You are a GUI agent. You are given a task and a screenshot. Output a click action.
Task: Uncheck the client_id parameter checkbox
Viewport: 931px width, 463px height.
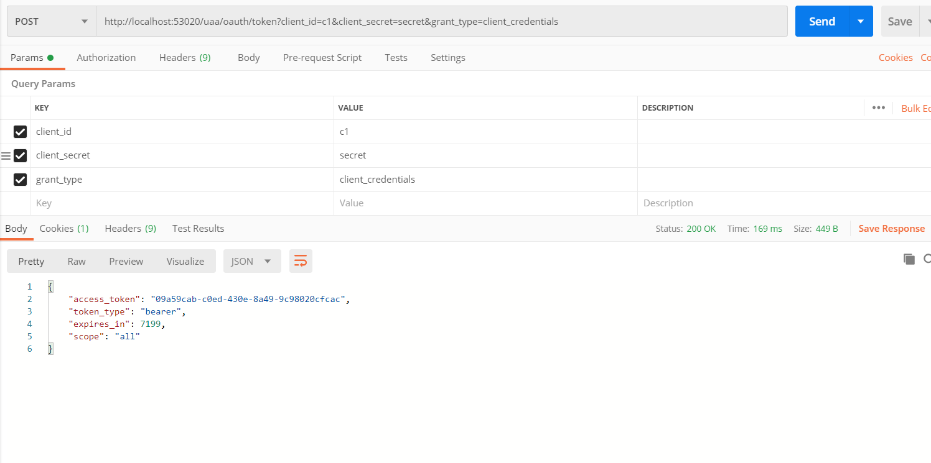[20, 132]
